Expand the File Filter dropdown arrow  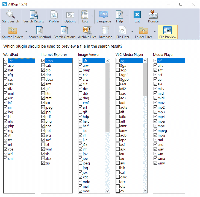(x=132, y=31)
